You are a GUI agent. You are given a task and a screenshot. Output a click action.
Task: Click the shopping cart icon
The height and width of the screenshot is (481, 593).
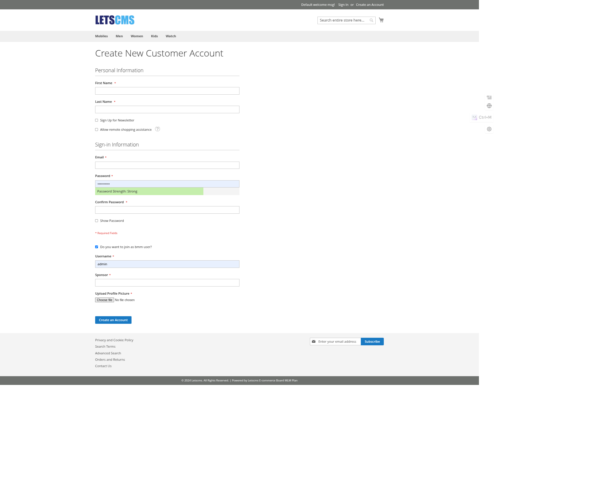[x=381, y=20]
